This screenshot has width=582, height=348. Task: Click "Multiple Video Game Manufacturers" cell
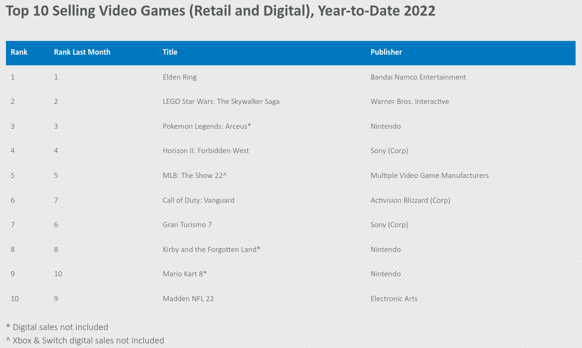pyautogui.click(x=429, y=176)
